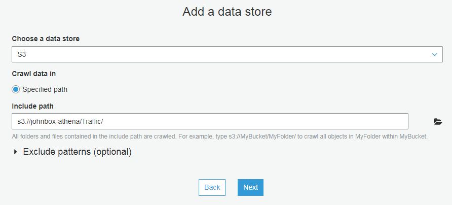The height and width of the screenshot is (205, 452).
Task: Click the folder browse icon beside Include path
Action: (x=438, y=122)
